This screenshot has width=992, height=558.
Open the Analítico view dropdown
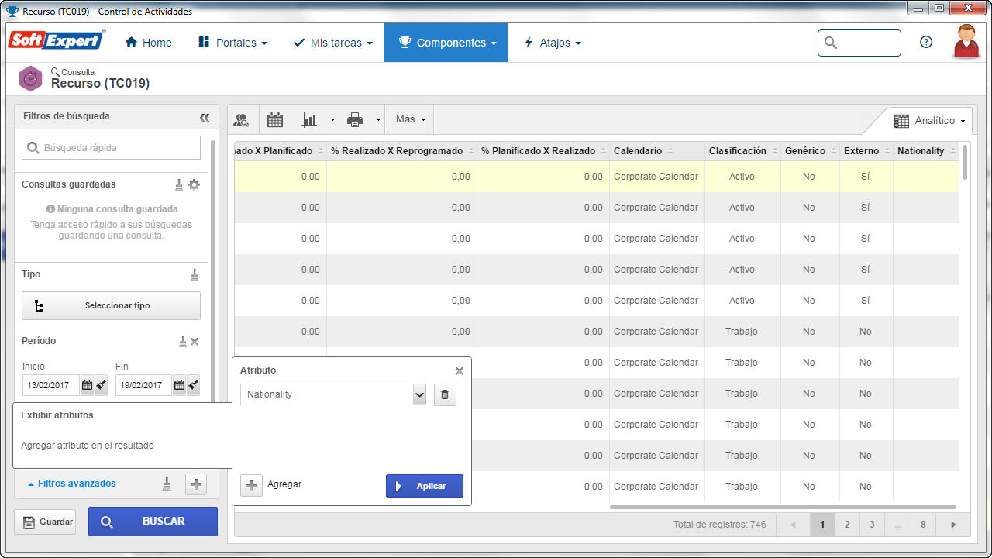[929, 121]
